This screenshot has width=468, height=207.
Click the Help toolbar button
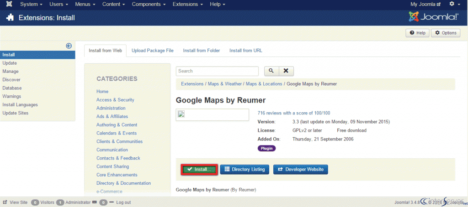pyautogui.click(x=417, y=33)
